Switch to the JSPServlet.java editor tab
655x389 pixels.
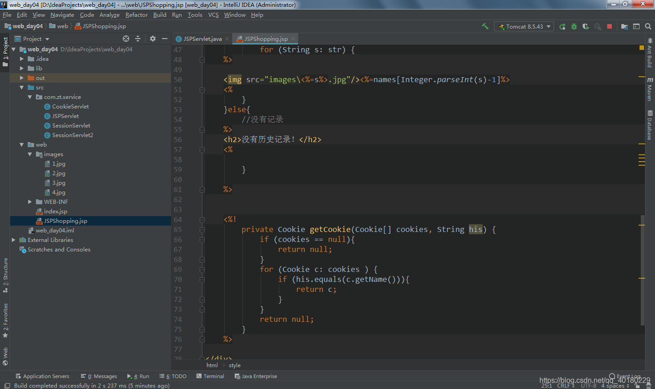click(x=202, y=39)
